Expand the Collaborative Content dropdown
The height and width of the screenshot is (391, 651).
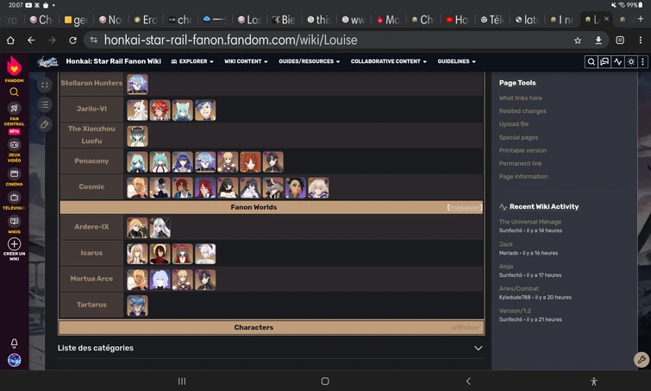(389, 61)
